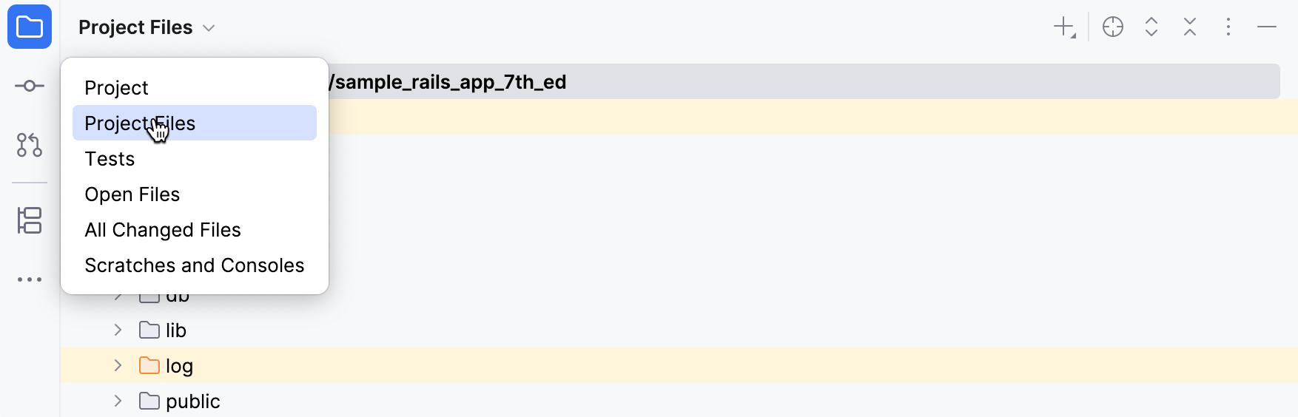
Task: Open the Project Files view dropdown
Action: tap(147, 27)
